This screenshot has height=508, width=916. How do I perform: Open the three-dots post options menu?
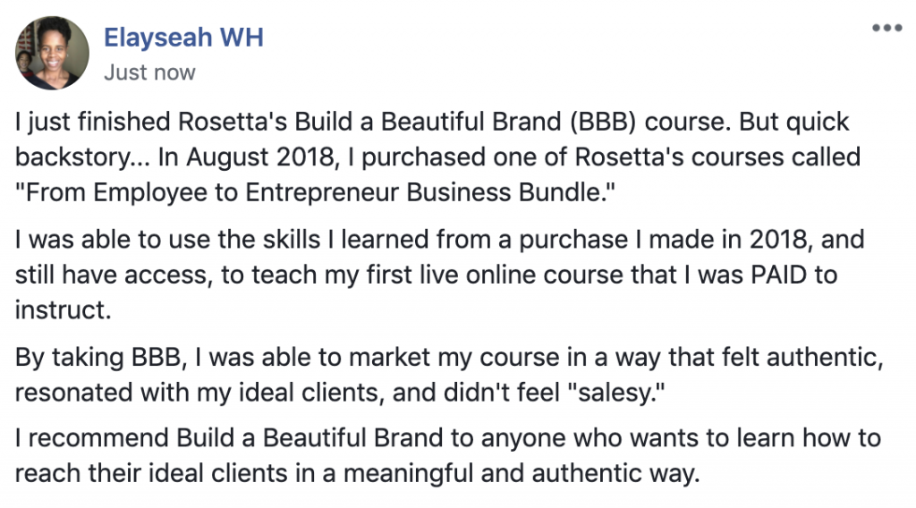point(886,28)
